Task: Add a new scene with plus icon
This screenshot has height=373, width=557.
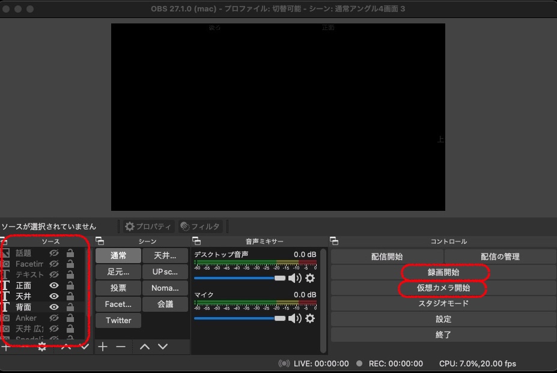Action: 103,347
